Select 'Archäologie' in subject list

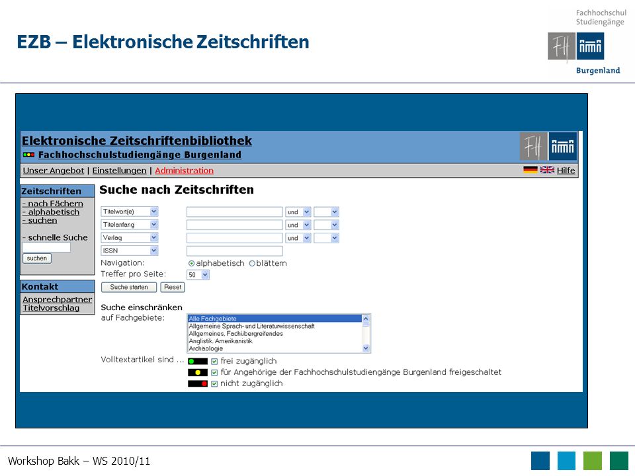click(x=275, y=348)
